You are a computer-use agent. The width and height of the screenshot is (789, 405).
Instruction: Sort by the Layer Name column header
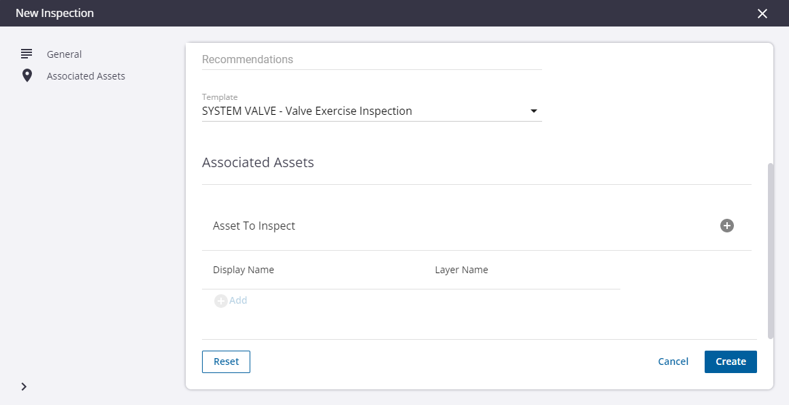[461, 270]
